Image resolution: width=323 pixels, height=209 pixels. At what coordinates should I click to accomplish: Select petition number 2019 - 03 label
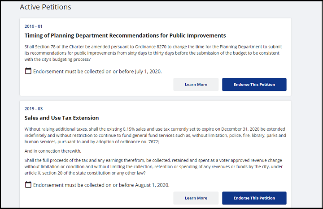tap(34, 109)
